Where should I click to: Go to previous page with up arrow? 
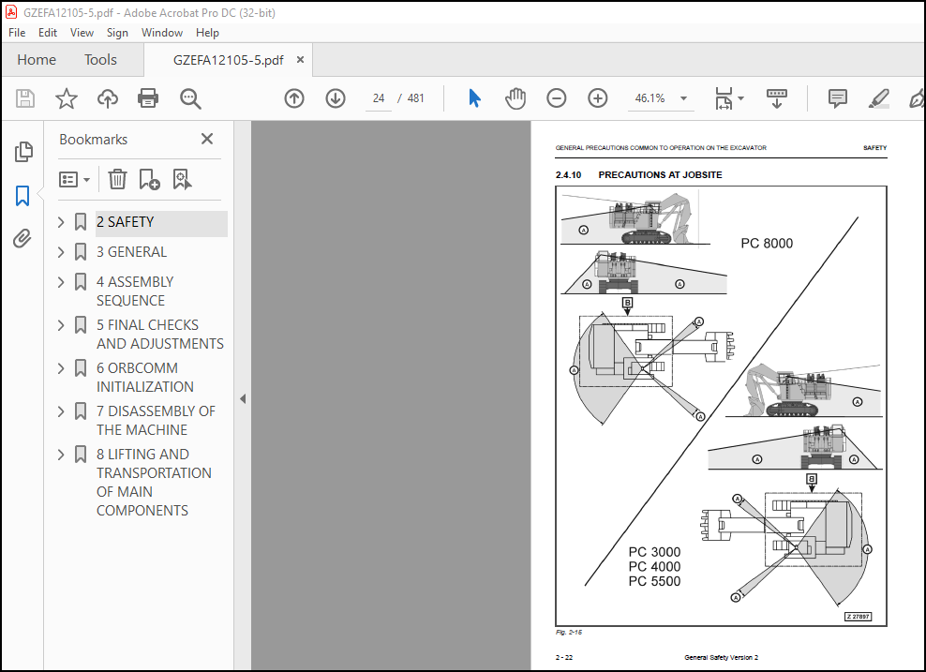(294, 98)
